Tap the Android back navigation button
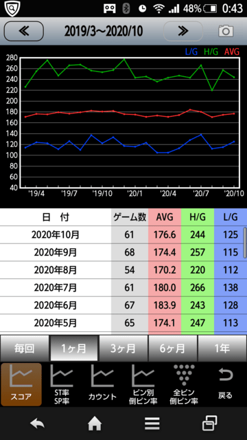 [37, 423]
